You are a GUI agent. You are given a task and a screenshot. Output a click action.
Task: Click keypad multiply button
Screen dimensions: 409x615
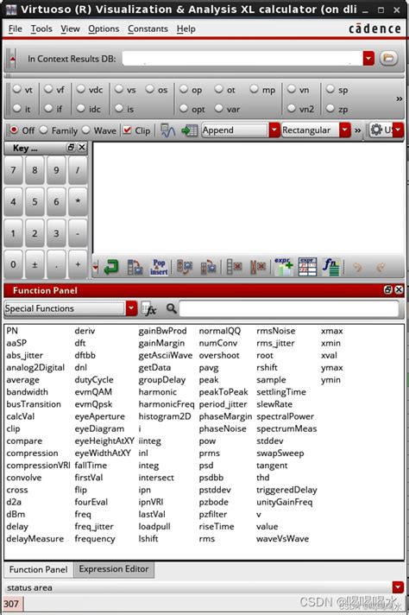78,201
